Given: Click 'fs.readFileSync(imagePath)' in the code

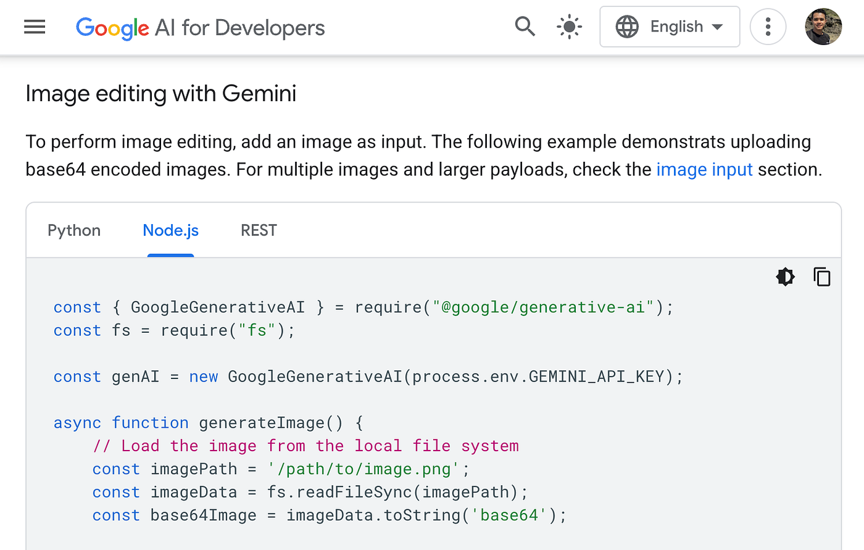Looking at the screenshot, I should point(393,492).
